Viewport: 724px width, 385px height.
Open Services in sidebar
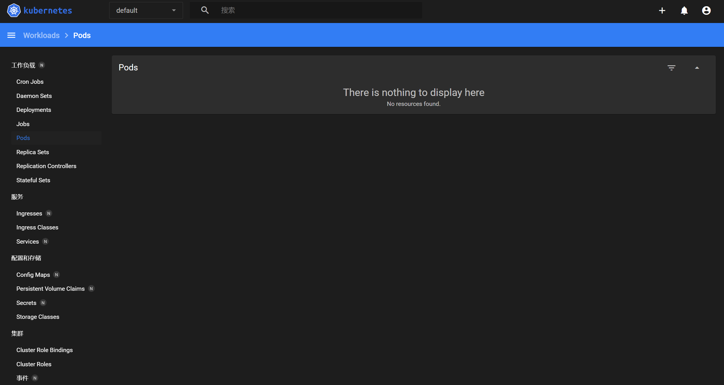(28, 242)
